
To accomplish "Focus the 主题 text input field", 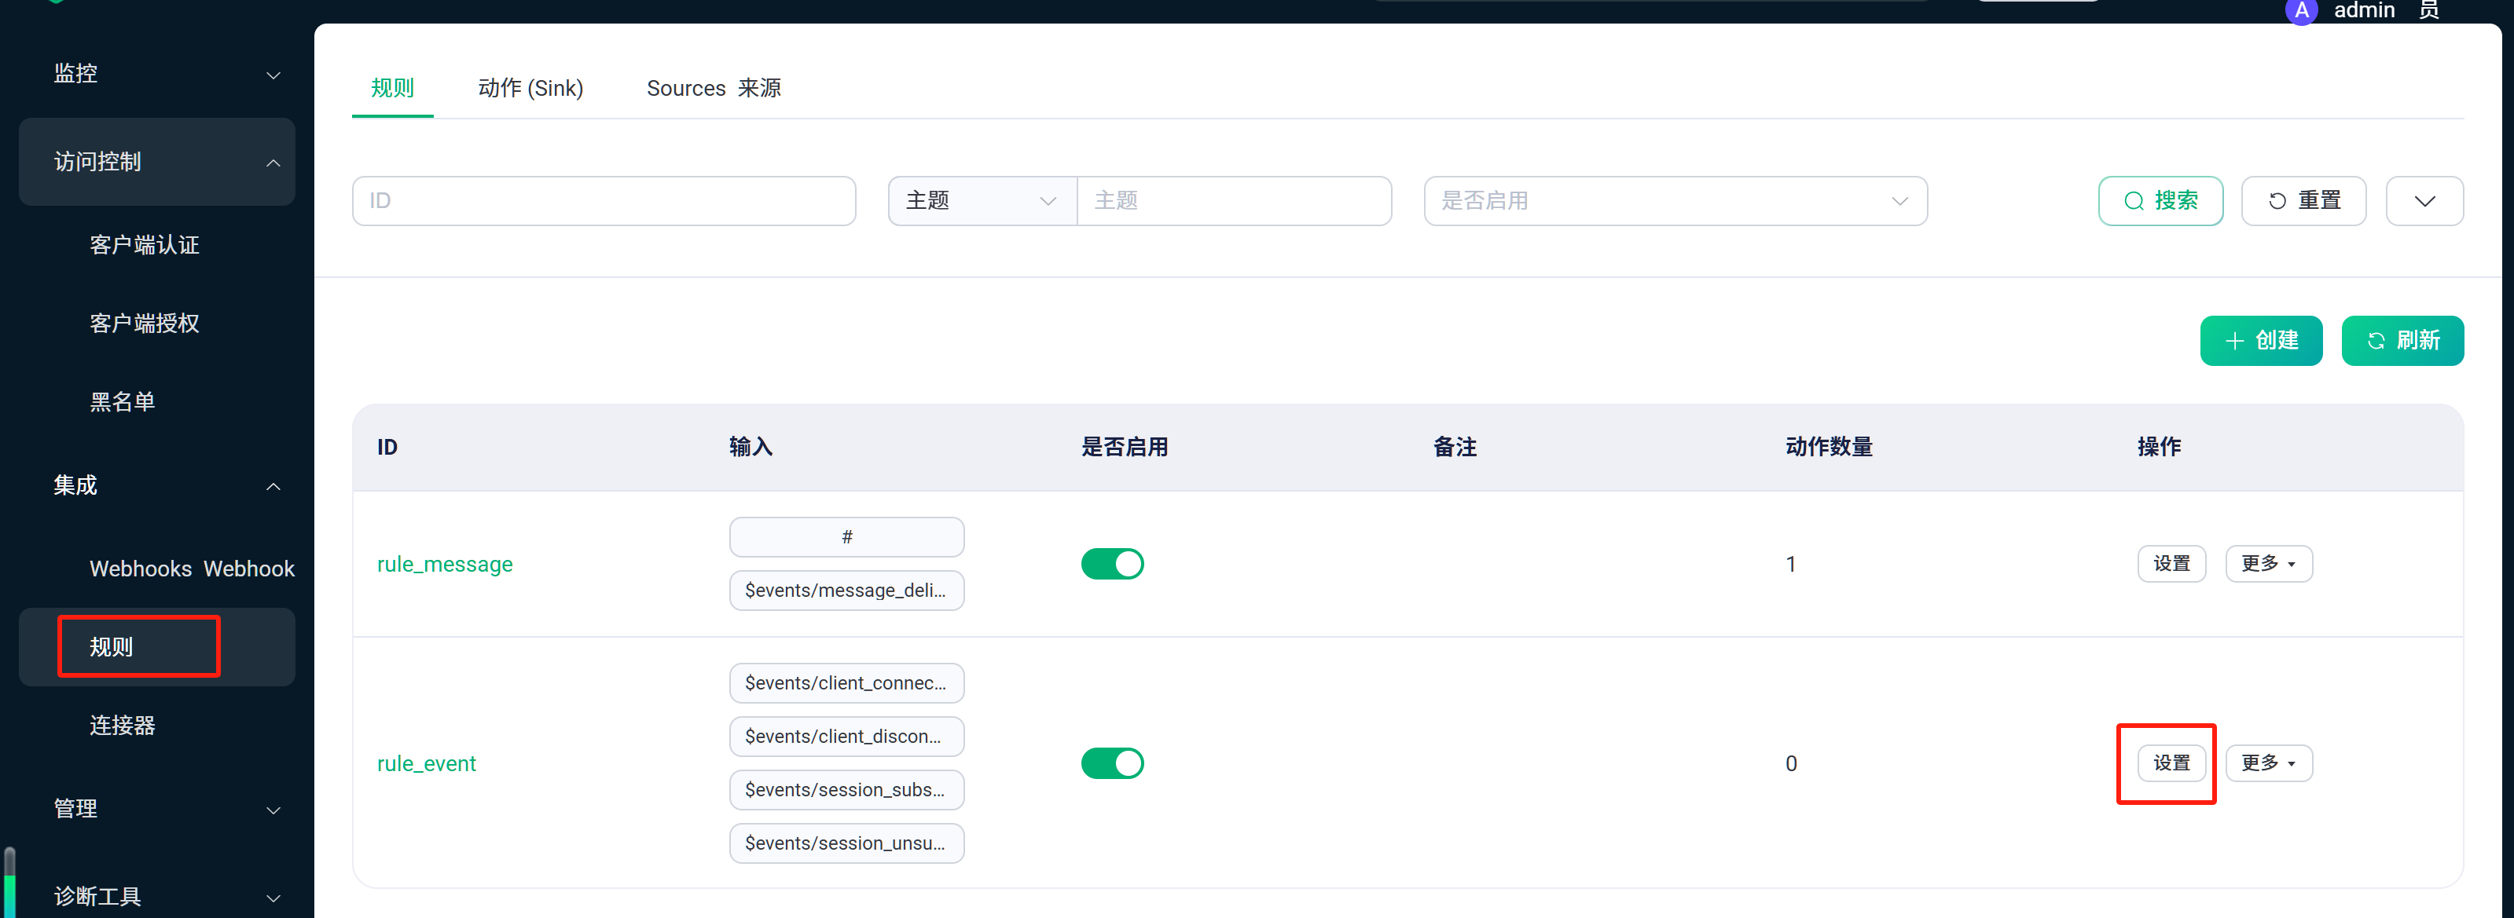I will pyautogui.click(x=1234, y=201).
